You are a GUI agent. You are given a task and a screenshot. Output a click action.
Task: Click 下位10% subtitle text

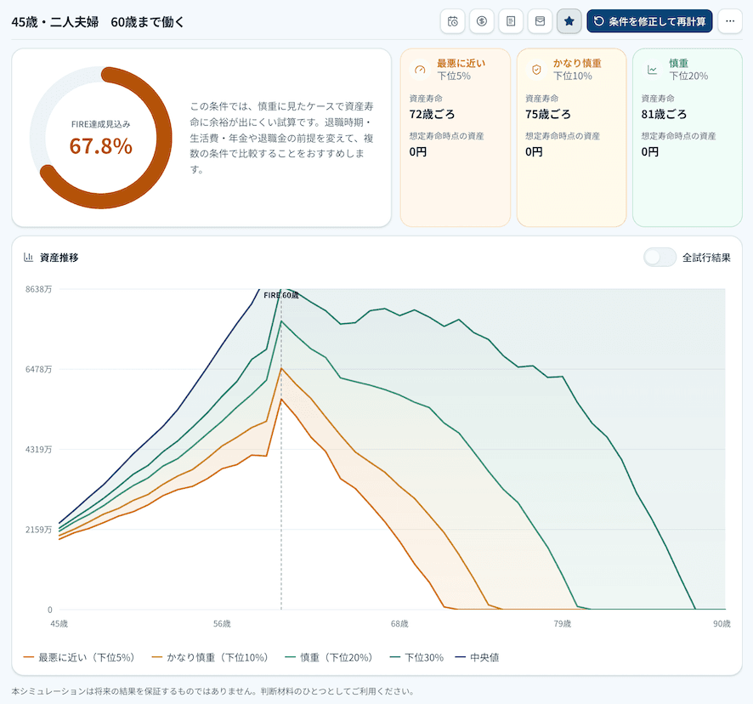point(573,76)
